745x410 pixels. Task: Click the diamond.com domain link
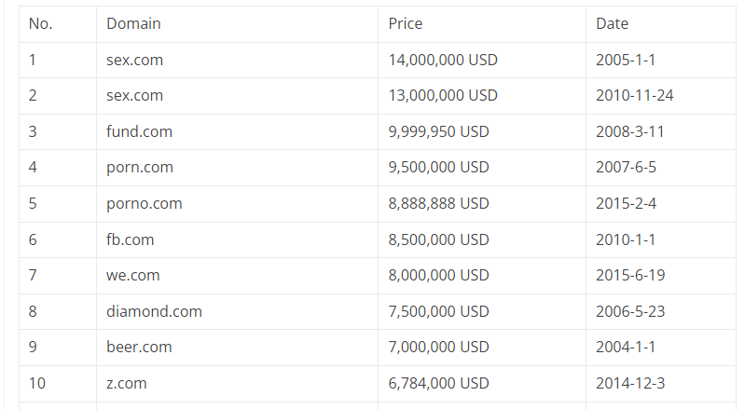coord(154,311)
